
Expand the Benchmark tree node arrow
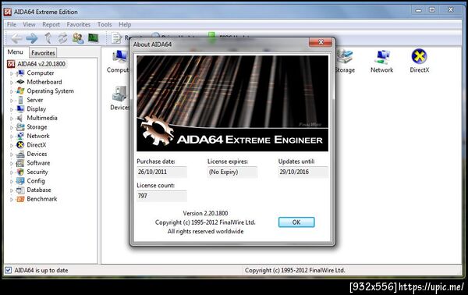pyautogui.click(x=12, y=200)
